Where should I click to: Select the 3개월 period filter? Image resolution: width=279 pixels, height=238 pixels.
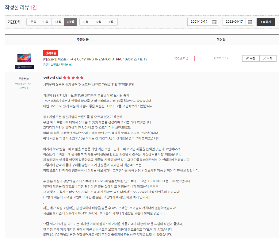click(x=70, y=22)
